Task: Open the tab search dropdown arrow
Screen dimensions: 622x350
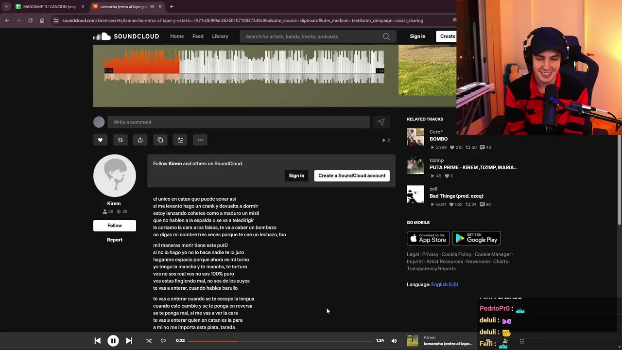Action: pos(6,6)
